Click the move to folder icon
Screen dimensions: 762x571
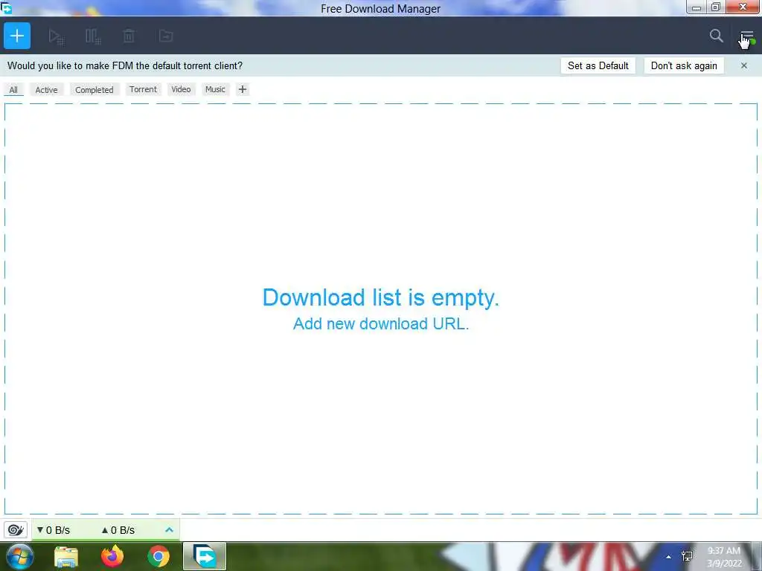(x=166, y=36)
